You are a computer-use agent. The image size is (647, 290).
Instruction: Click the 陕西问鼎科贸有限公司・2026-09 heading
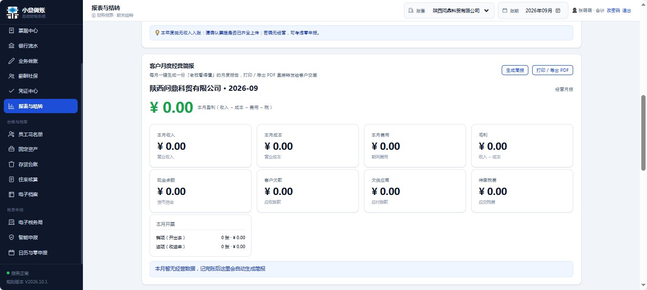pos(204,88)
